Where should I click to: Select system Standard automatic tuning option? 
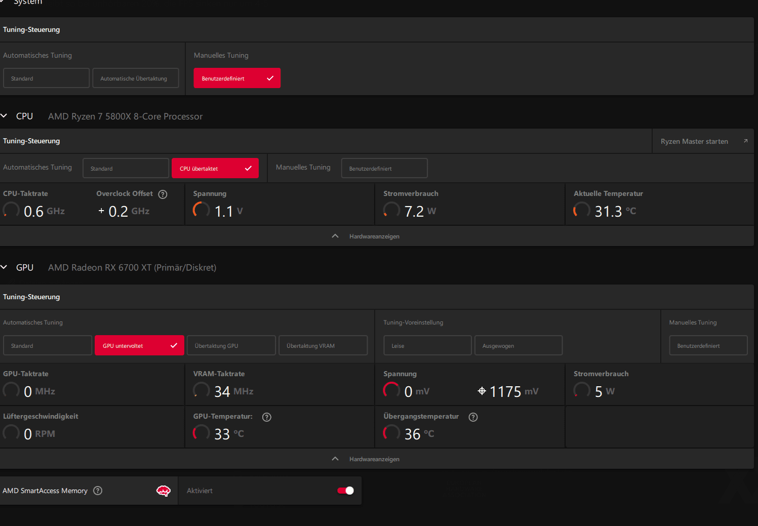46,78
